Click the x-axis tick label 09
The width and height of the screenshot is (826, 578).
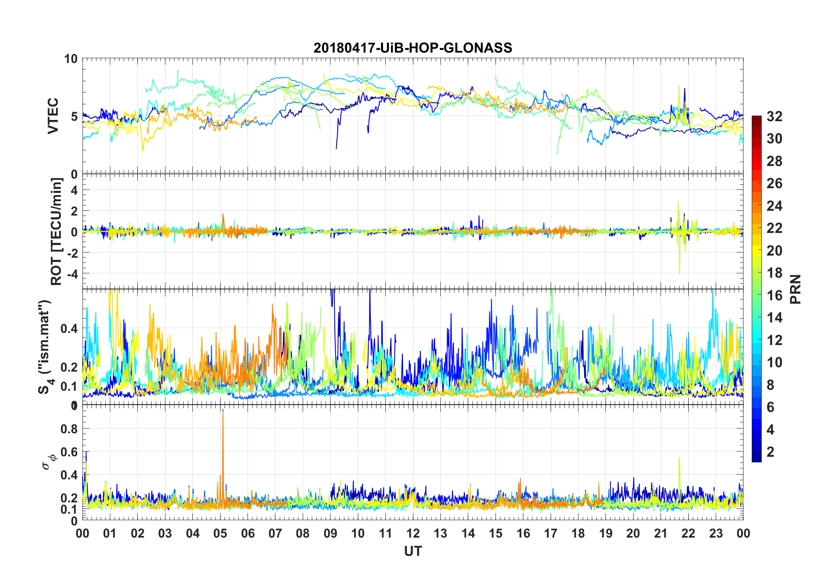point(330,533)
